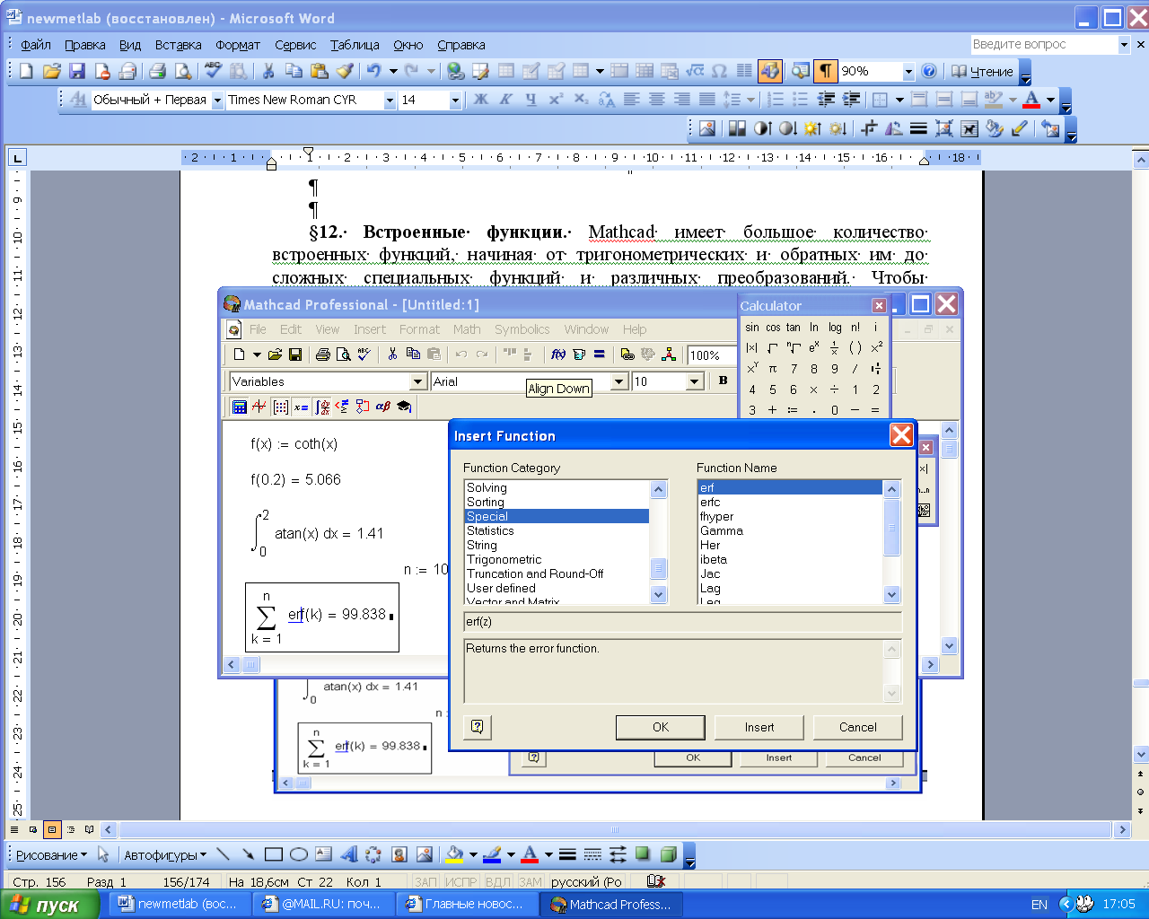Select the Oval shape on Drawing toolbar
This screenshot has width=1149, height=919.
[299, 854]
